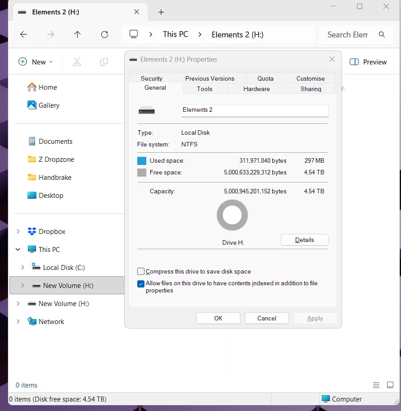Close the Properties dialog
This screenshot has width=401, height=411.
(332, 59)
